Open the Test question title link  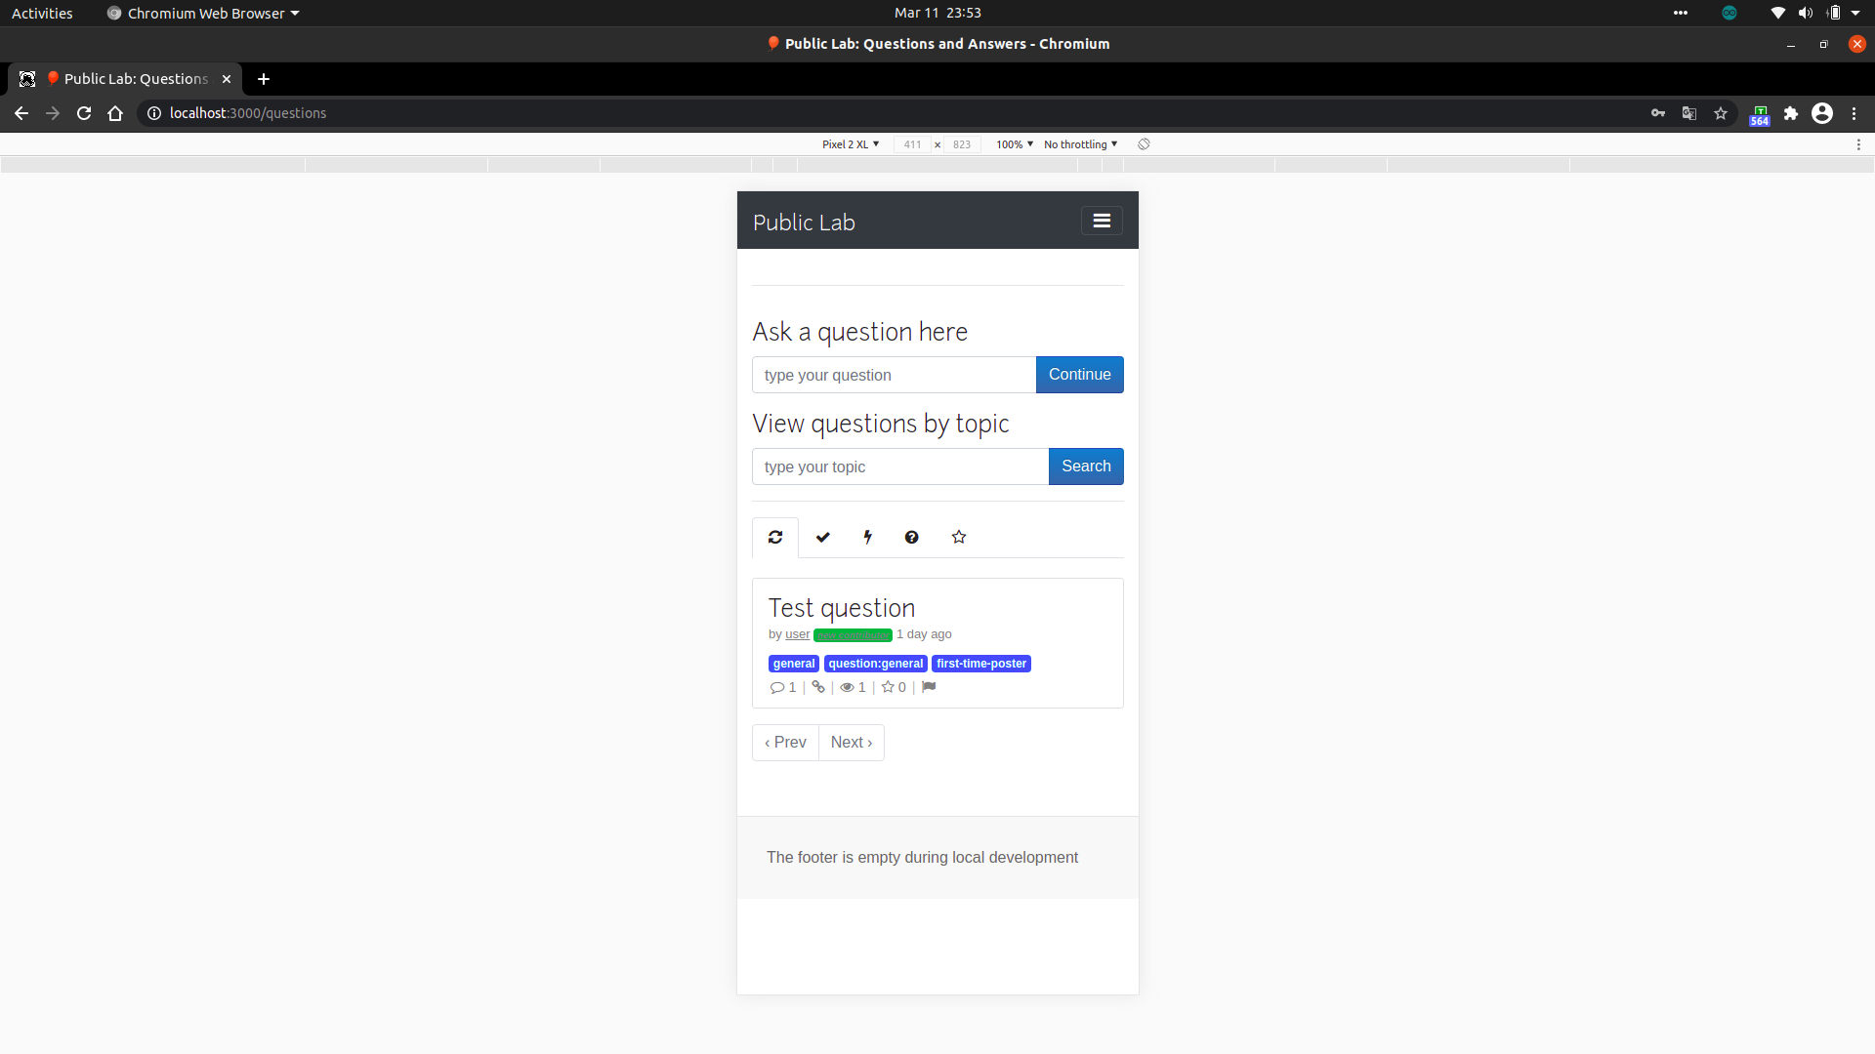(x=841, y=608)
